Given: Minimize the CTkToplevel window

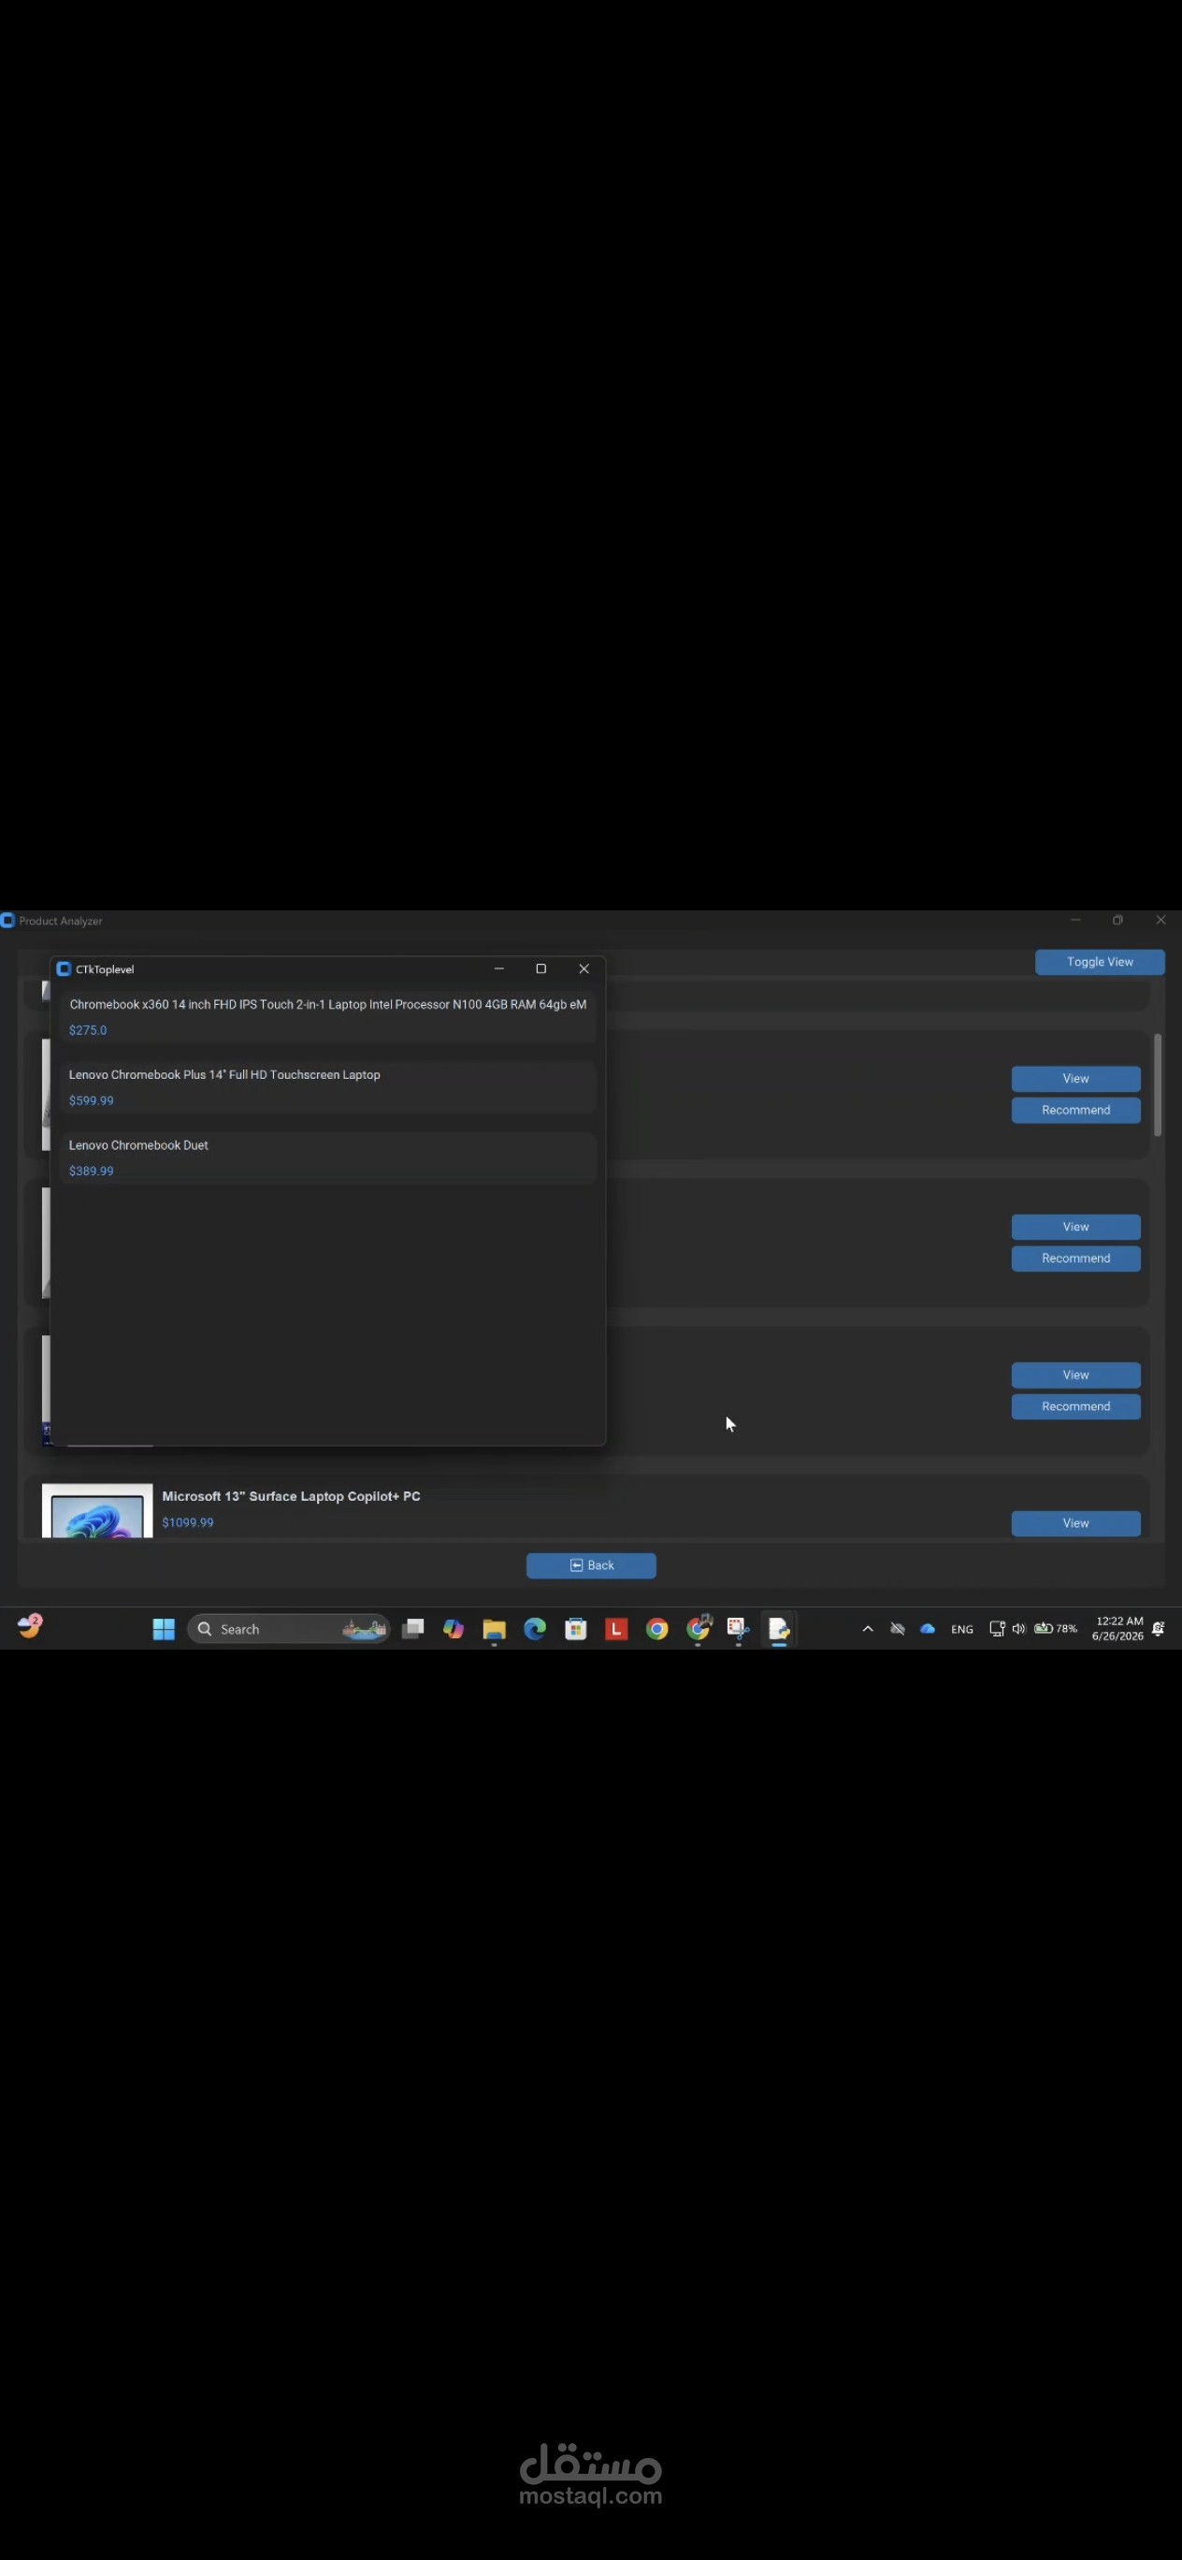Looking at the screenshot, I should pos(499,969).
